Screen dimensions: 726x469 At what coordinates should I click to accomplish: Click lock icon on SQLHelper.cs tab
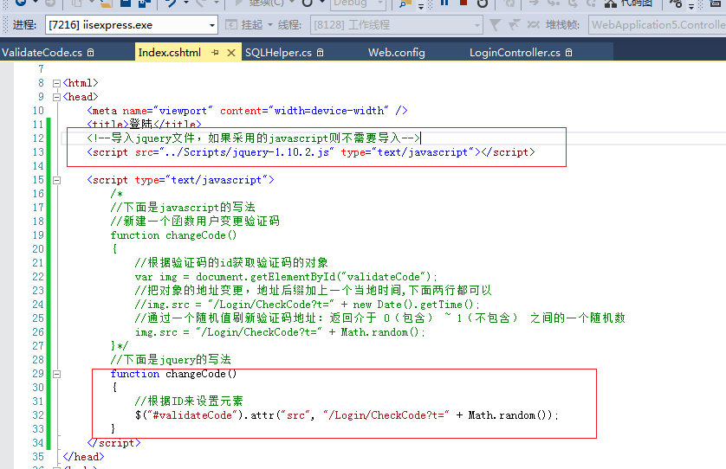point(320,53)
